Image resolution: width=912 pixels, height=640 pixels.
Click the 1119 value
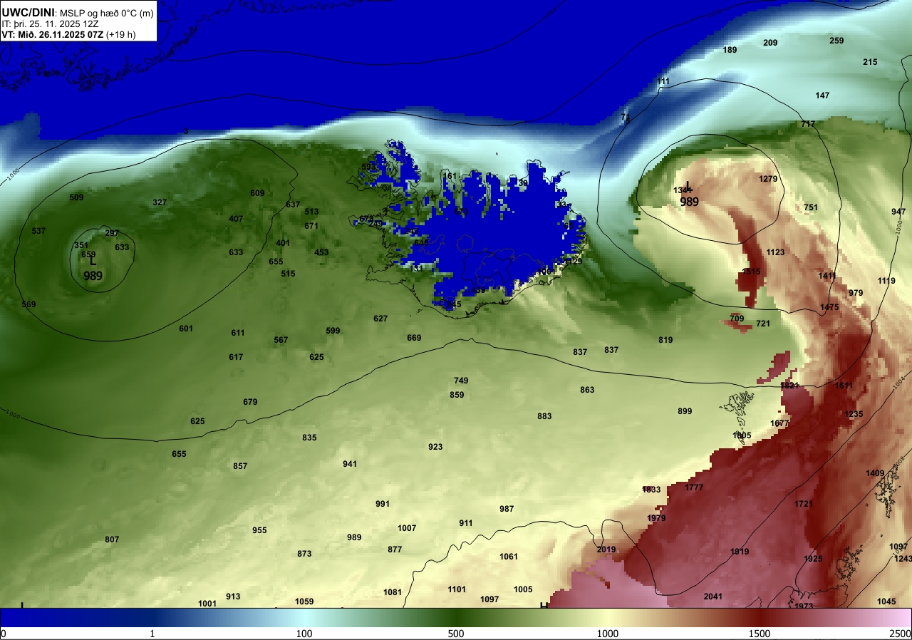click(886, 281)
